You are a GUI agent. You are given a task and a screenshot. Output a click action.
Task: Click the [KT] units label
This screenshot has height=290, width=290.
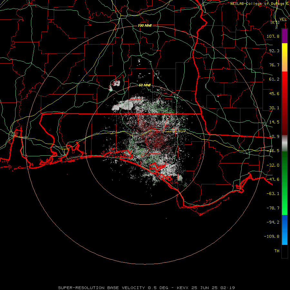pyautogui.click(x=275, y=22)
